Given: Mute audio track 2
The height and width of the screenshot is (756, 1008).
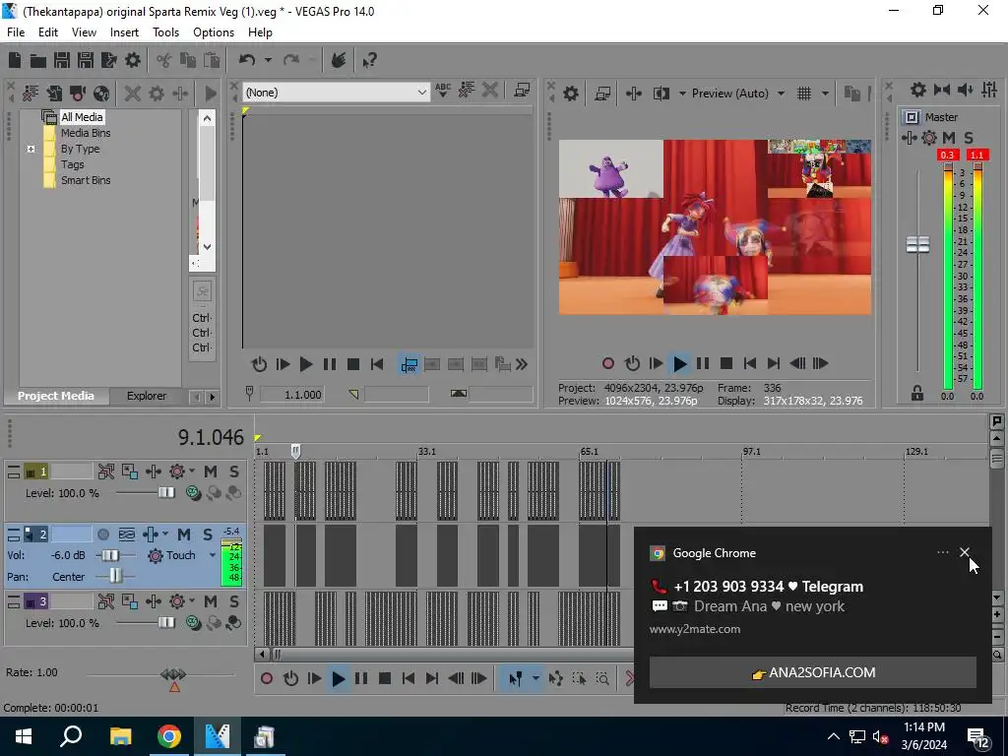Looking at the screenshot, I should click(x=184, y=535).
